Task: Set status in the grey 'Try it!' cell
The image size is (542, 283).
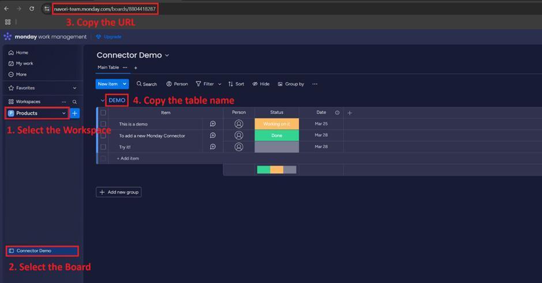Action: click(277, 147)
